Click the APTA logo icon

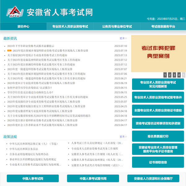(15, 12)
